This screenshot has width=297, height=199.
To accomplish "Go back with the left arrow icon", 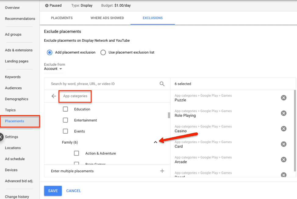I will (54, 96).
